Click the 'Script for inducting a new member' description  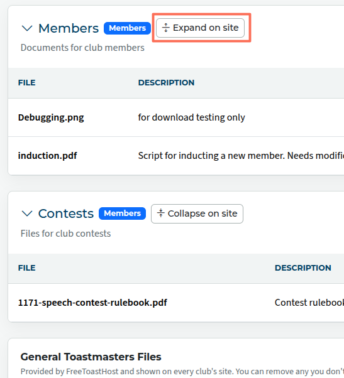[241, 156]
